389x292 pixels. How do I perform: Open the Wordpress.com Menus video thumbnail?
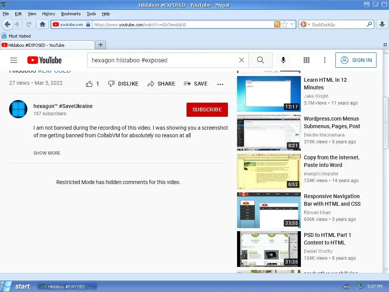[x=269, y=133]
